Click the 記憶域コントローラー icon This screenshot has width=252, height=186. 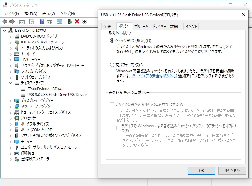(x=17, y=159)
